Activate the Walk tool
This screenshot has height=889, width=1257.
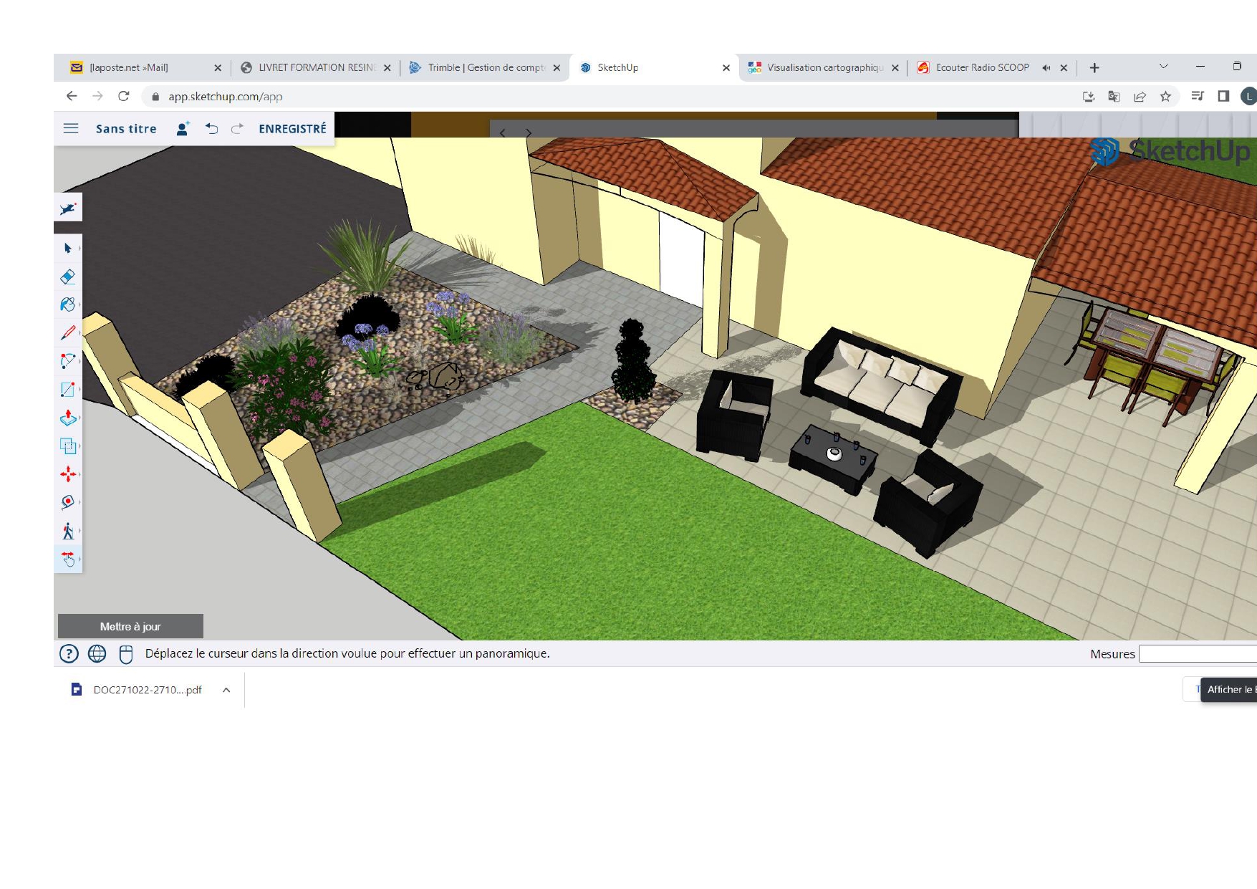[x=68, y=531]
